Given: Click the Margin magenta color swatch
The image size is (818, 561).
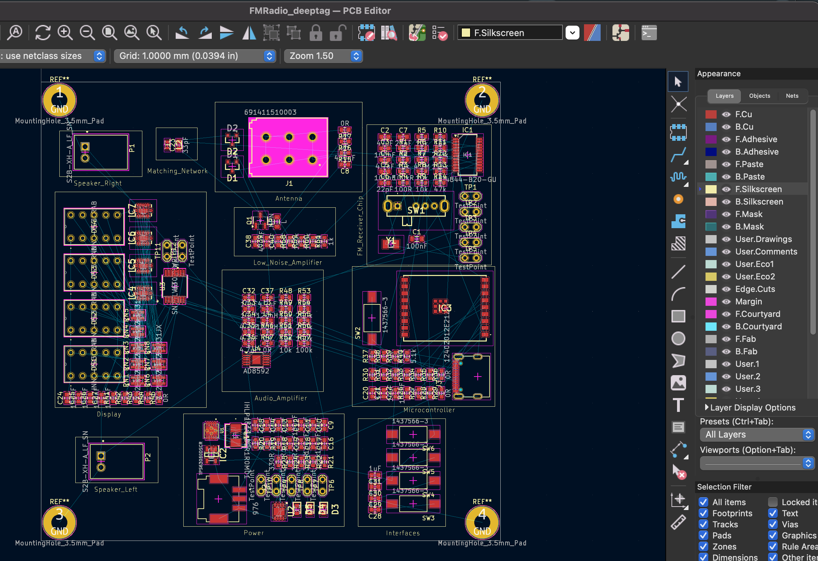Looking at the screenshot, I should [x=711, y=302].
